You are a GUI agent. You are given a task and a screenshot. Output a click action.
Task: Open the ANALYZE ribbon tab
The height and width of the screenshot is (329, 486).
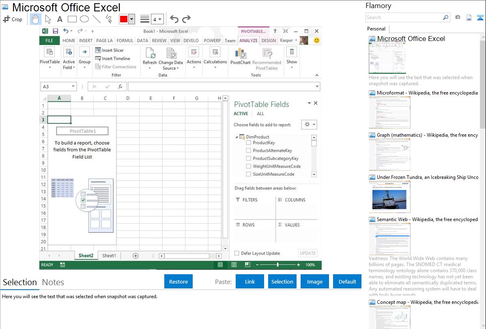pos(248,41)
